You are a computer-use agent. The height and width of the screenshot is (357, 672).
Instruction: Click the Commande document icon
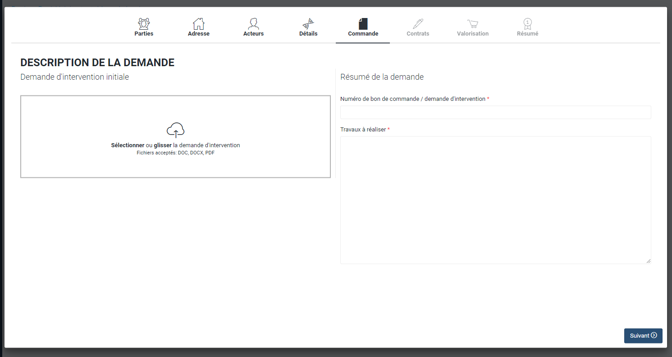pos(363,23)
